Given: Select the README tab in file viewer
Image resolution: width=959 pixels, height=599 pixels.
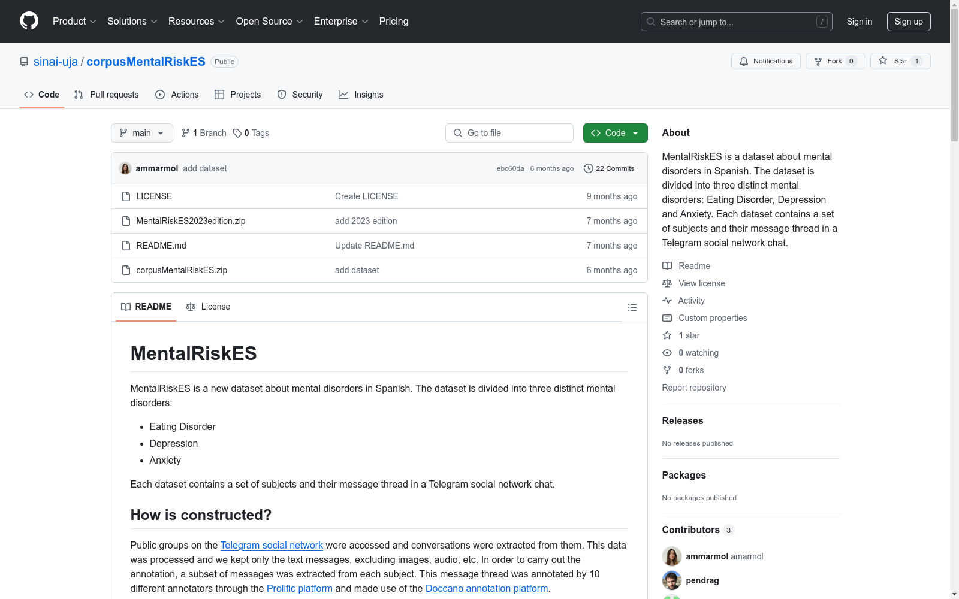Looking at the screenshot, I should pyautogui.click(x=146, y=307).
